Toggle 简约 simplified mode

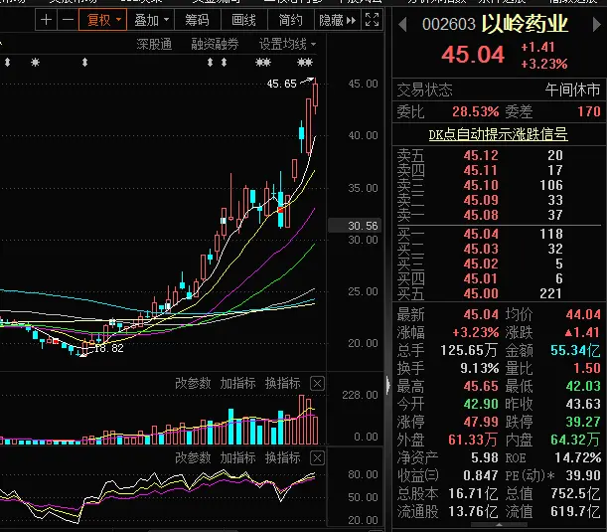coord(291,20)
